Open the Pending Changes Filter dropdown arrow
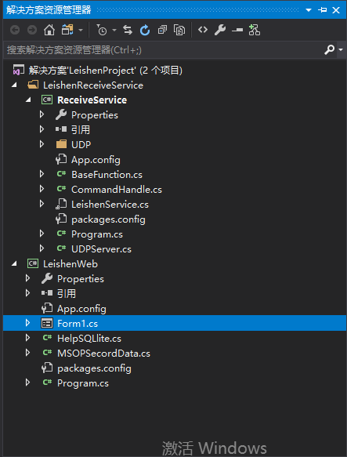This screenshot has height=457, width=347. point(114,30)
